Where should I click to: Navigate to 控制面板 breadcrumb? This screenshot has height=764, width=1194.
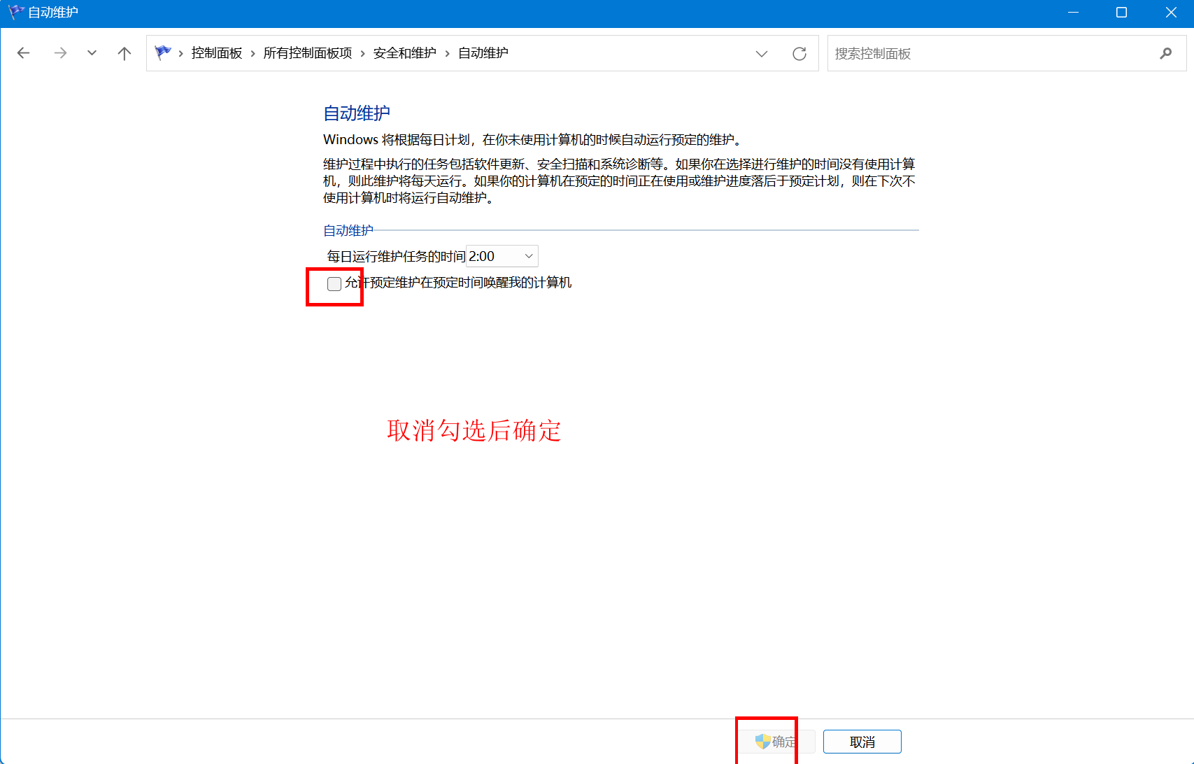[x=217, y=53]
